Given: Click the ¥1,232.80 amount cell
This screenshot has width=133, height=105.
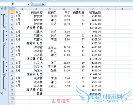Looking at the screenshot, I should coord(93,24).
